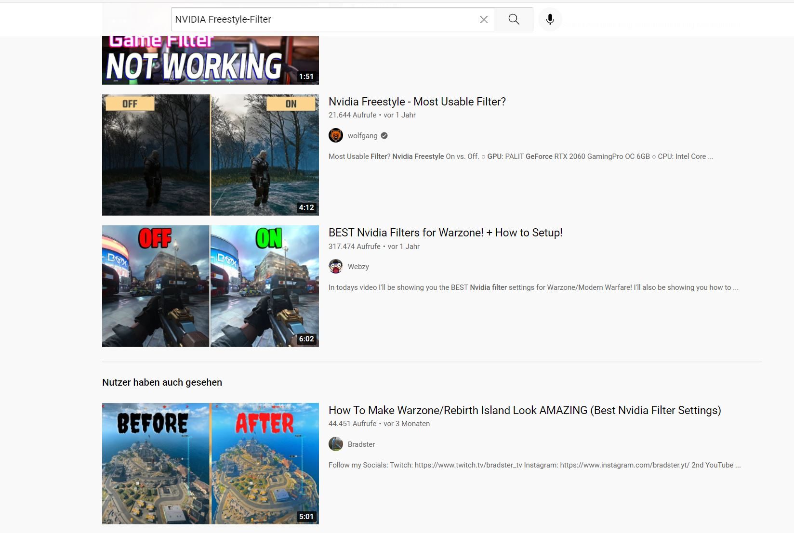Click '317.474 Aufrufe' view count text

pyautogui.click(x=355, y=247)
